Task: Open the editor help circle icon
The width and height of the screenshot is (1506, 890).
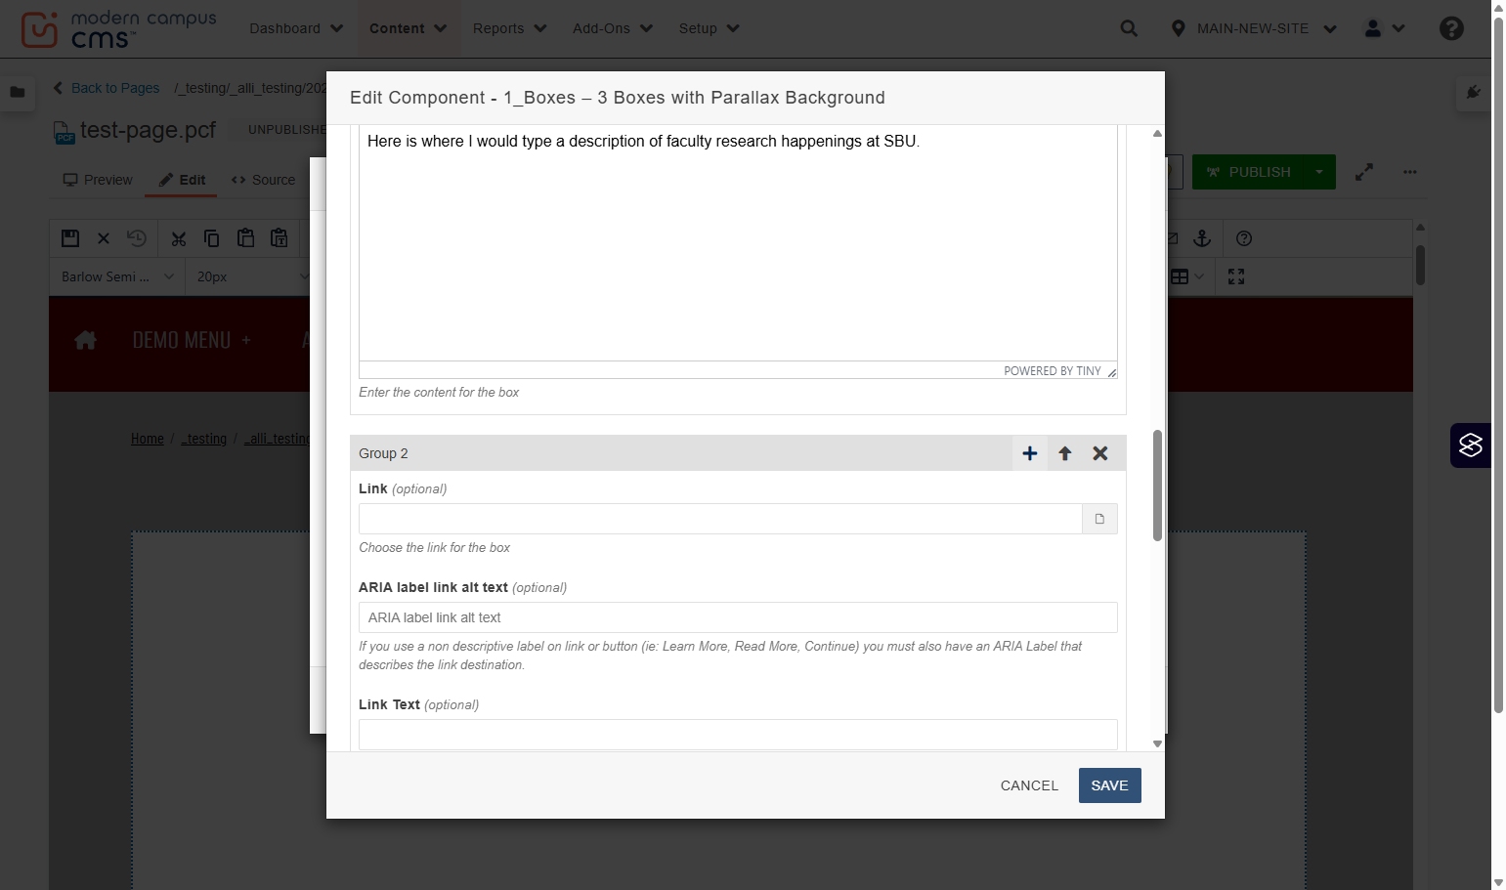Action: [1244, 238]
